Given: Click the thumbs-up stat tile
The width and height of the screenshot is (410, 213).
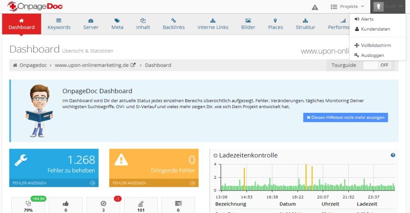Looking at the screenshot, I should click(66, 205).
